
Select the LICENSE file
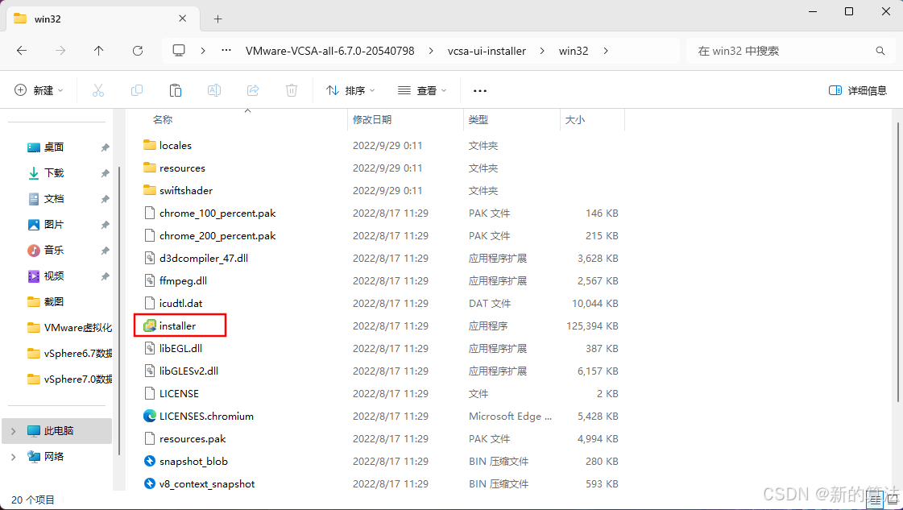coord(179,394)
